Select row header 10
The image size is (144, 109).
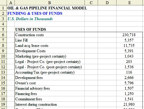(3, 56)
